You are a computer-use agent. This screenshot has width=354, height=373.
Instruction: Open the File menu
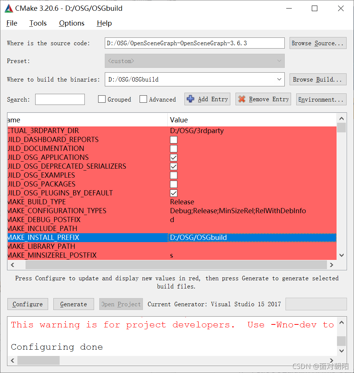tap(11, 23)
